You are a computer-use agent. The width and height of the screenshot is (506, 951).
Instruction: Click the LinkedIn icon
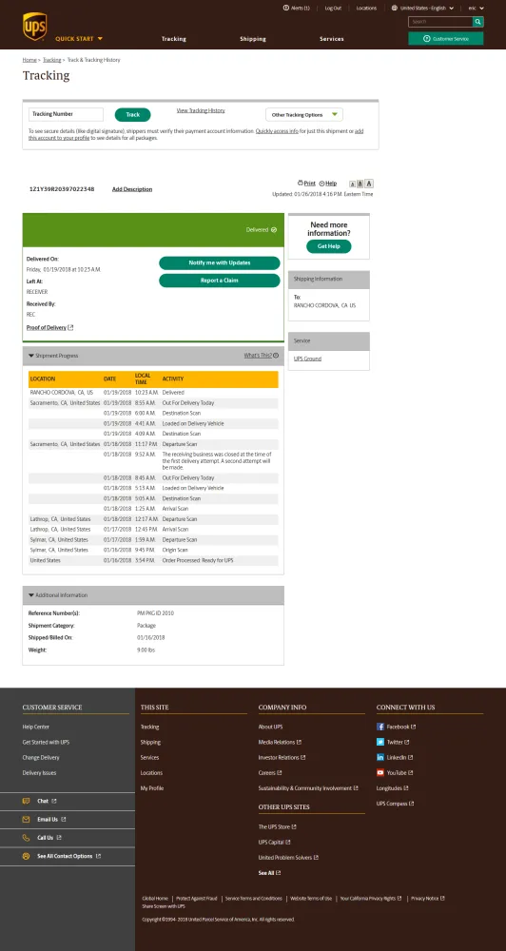point(380,758)
